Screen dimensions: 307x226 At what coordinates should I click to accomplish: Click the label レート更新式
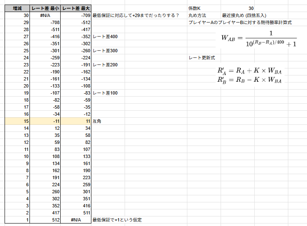coord(201,58)
